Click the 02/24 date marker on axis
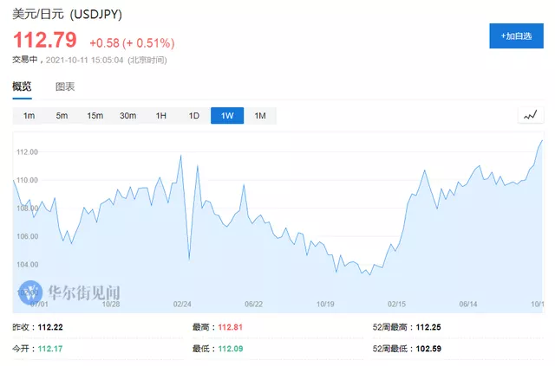The width and height of the screenshot is (555, 366). 183,304
